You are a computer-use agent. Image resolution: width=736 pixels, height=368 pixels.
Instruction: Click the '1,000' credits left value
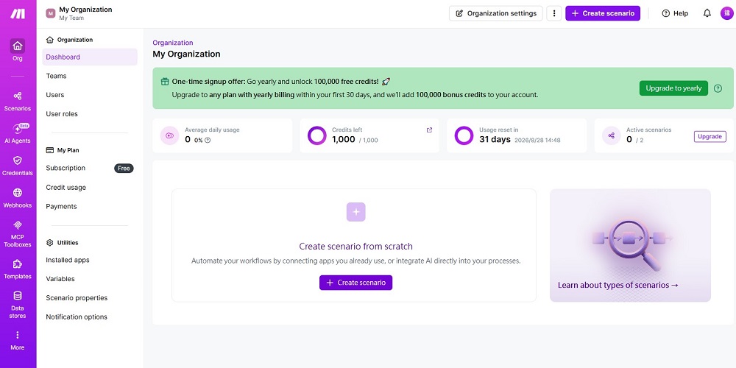pos(344,139)
